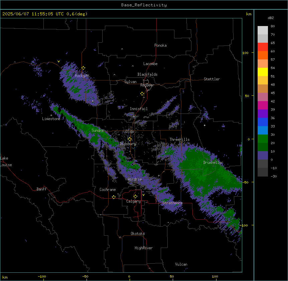
Task: Click the 80 value on the dBZ scale
Action: (273, 26)
